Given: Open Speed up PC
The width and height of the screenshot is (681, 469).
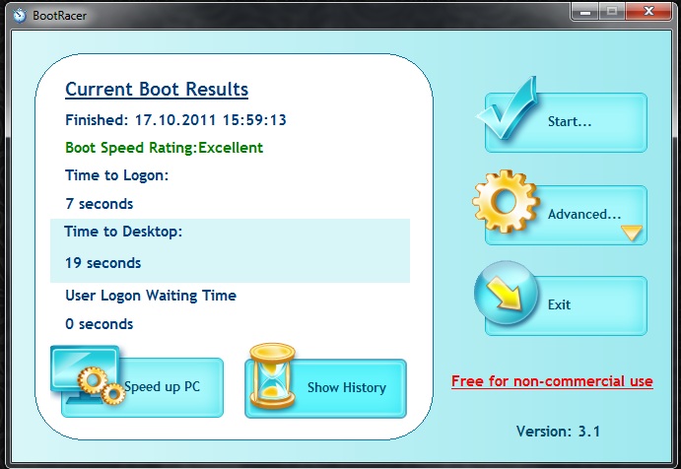Looking at the screenshot, I should click(x=143, y=387).
